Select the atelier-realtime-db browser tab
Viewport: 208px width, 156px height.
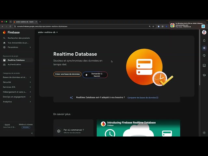coord(25,22)
